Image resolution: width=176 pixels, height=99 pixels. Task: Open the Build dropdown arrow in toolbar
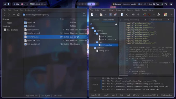coord(154,15)
